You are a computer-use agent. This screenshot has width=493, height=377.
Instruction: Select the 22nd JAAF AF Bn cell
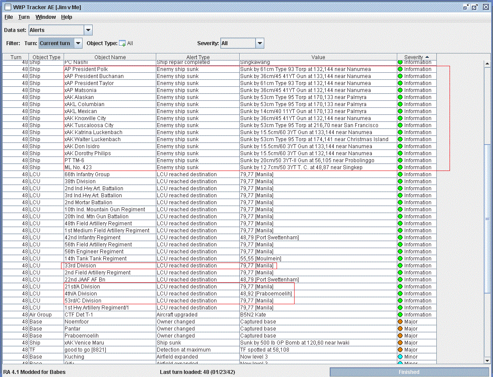(x=110, y=280)
